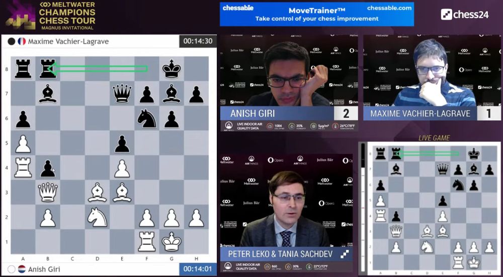Click the white queen on the main board
The width and height of the screenshot is (503, 277).
coord(48,192)
